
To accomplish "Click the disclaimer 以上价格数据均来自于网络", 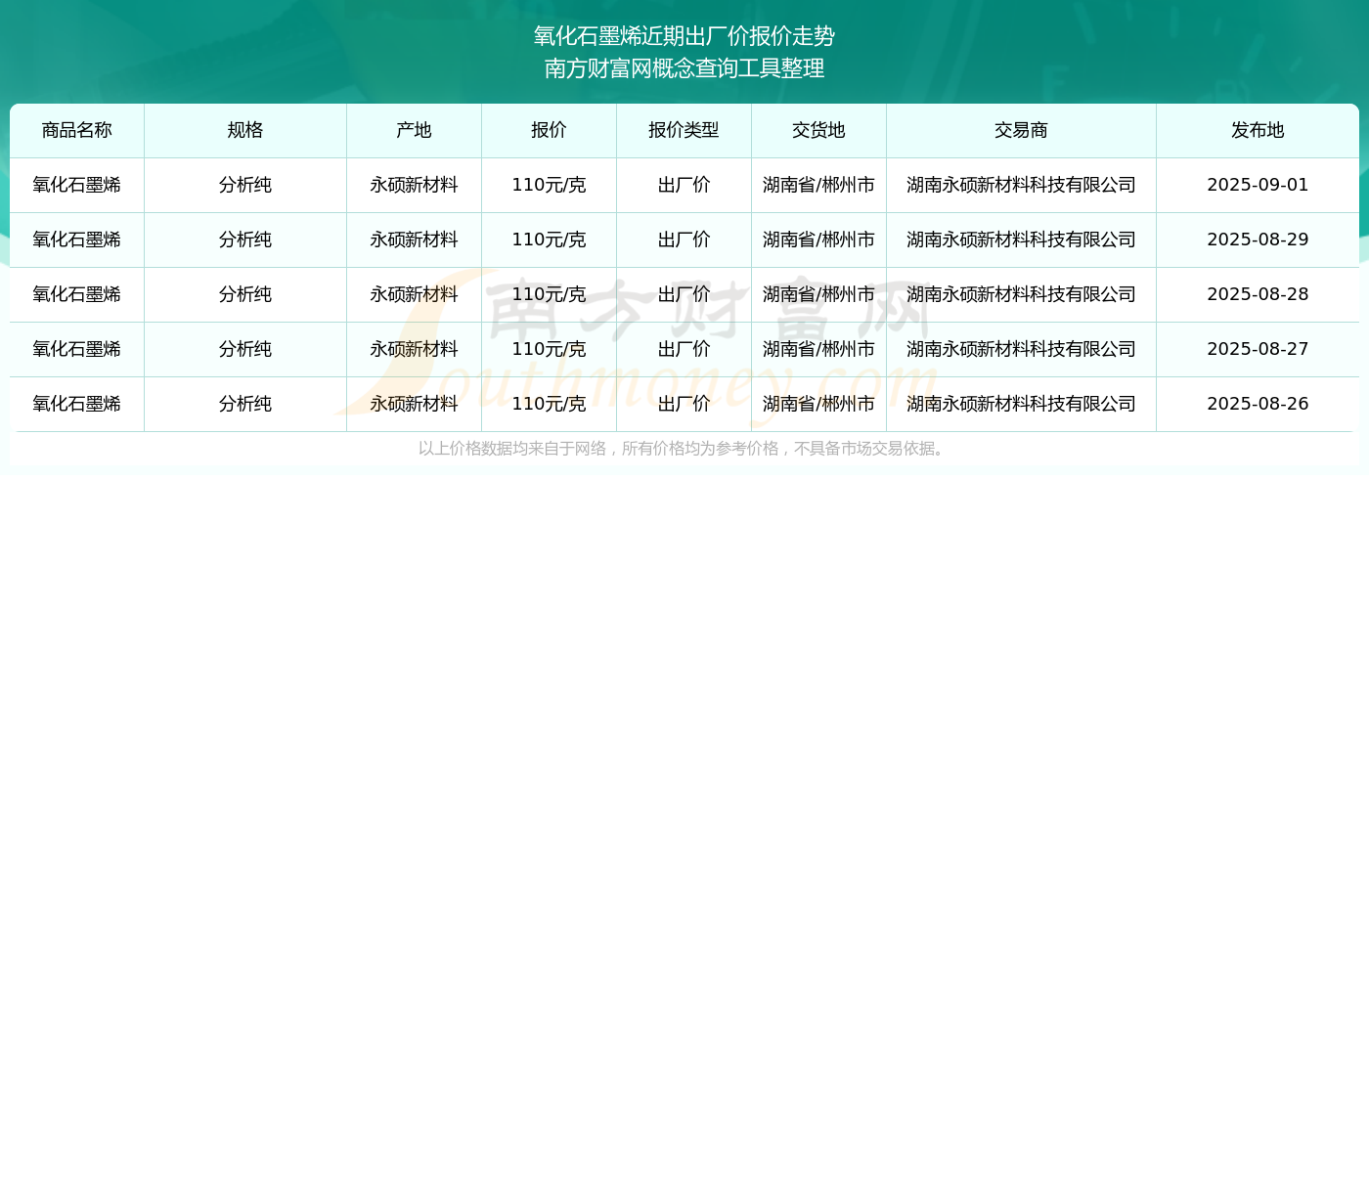I will tap(512, 449).
